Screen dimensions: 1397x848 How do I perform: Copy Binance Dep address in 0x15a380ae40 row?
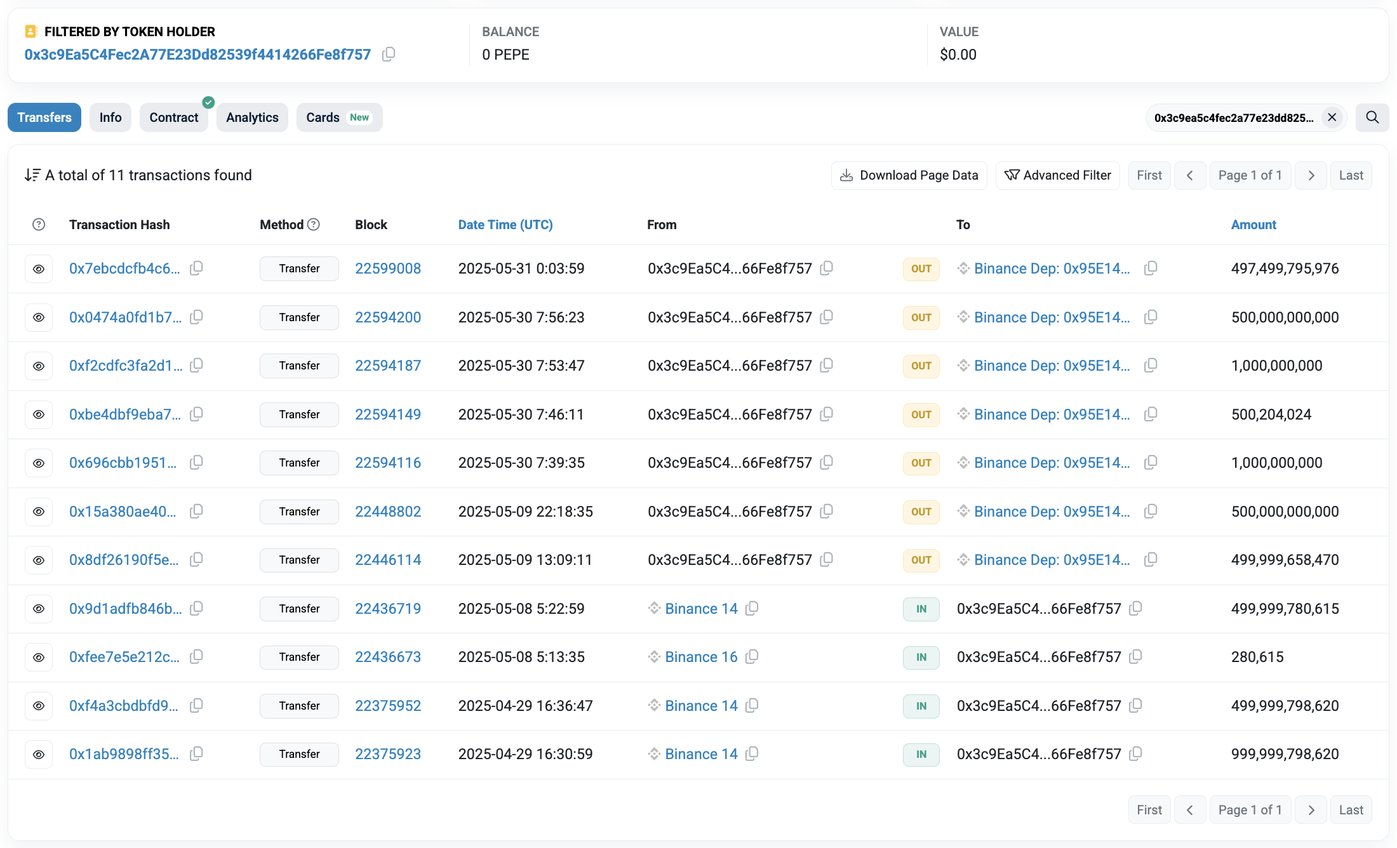[1151, 512]
